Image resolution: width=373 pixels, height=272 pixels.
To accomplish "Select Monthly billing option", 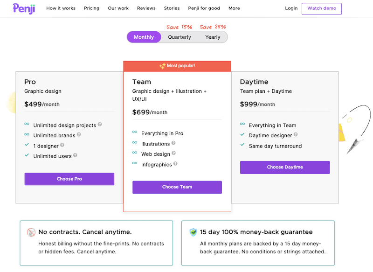I will pos(144,37).
